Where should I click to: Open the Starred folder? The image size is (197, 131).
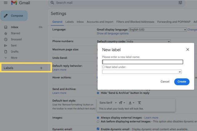point(15,33)
